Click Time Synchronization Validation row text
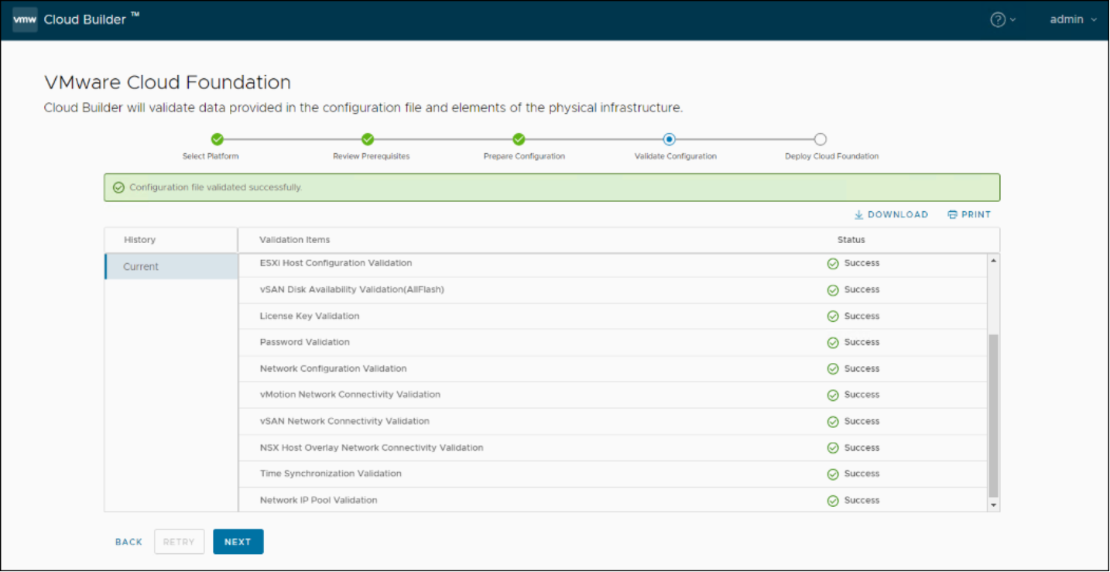The height and width of the screenshot is (572, 1110). 331,474
